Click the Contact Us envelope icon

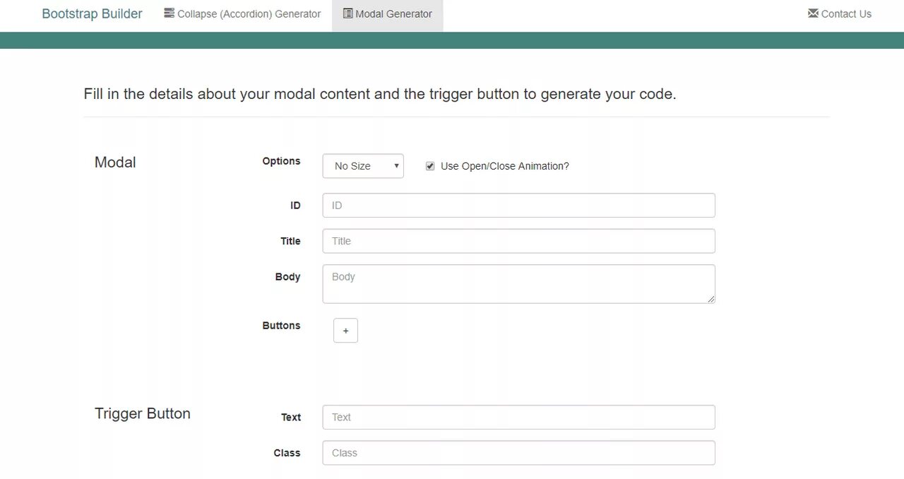[813, 13]
